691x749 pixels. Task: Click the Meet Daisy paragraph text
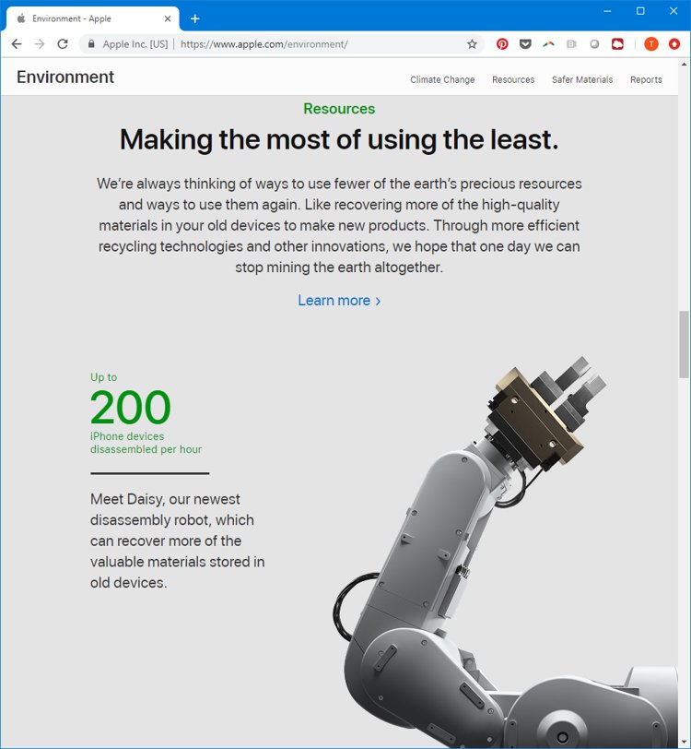[x=177, y=541]
